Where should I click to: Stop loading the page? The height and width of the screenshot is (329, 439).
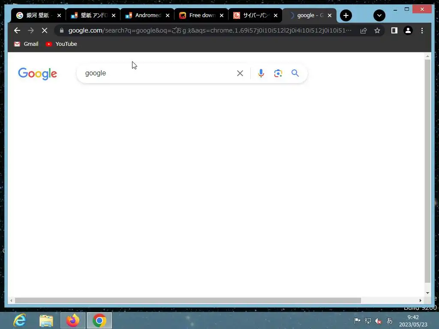(x=45, y=30)
